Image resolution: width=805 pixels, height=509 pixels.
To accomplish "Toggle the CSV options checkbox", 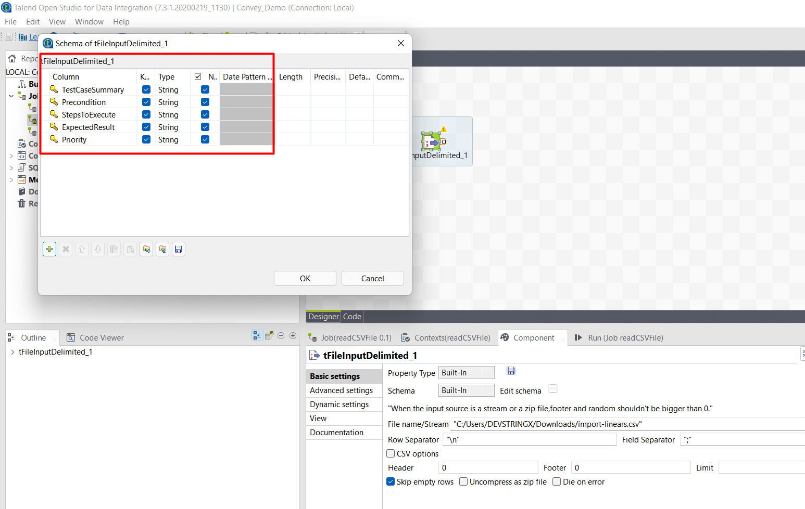I will (x=391, y=453).
